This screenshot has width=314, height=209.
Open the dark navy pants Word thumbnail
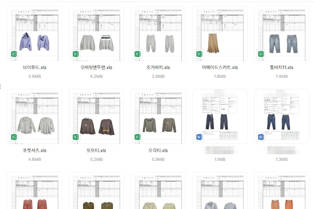(220, 116)
